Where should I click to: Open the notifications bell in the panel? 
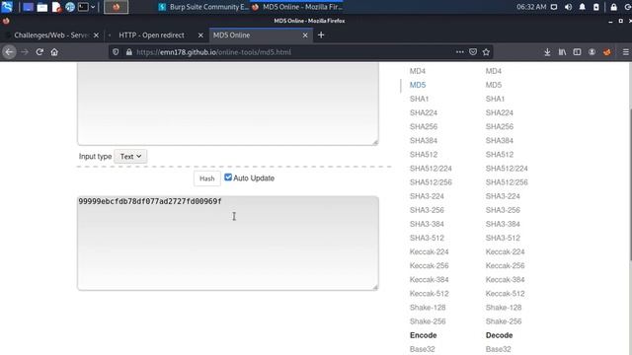coord(582,7)
